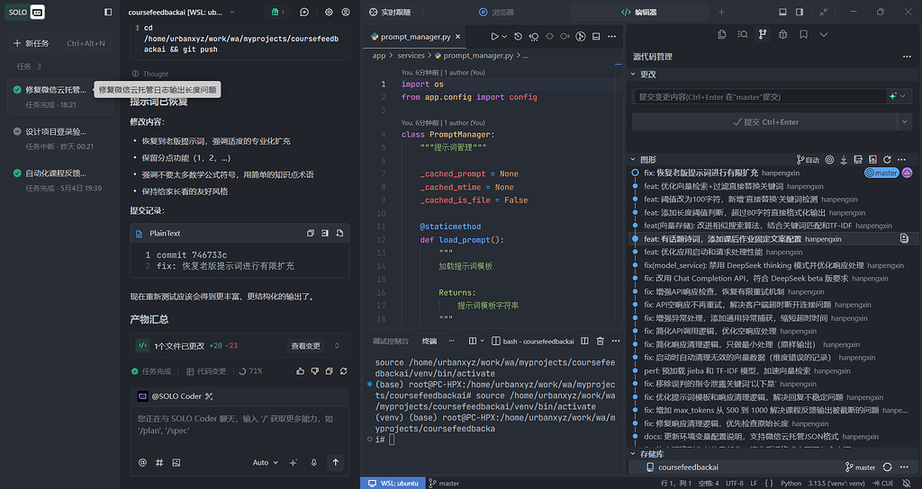This screenshot has height=489, width=922.
Task: Open the chat history icon in header
Action: click(x=304, y=12)
